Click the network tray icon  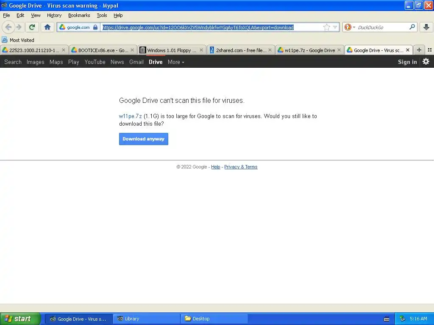(x=403, y=319)
